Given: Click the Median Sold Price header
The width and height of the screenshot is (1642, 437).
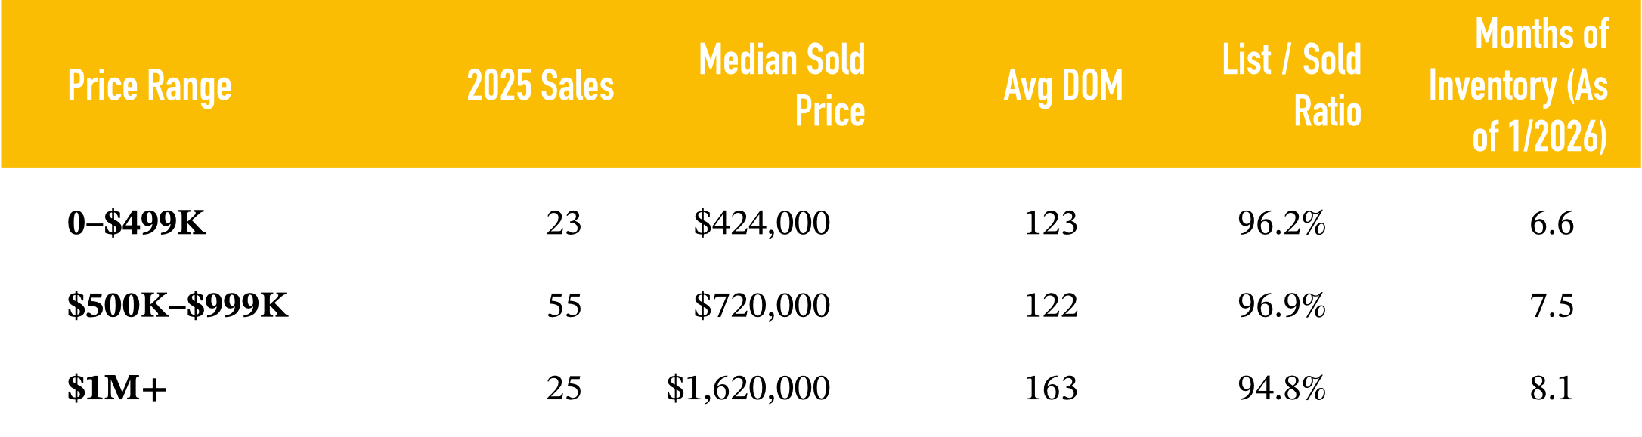Looking at the screenshot, I should pos(782,85).
